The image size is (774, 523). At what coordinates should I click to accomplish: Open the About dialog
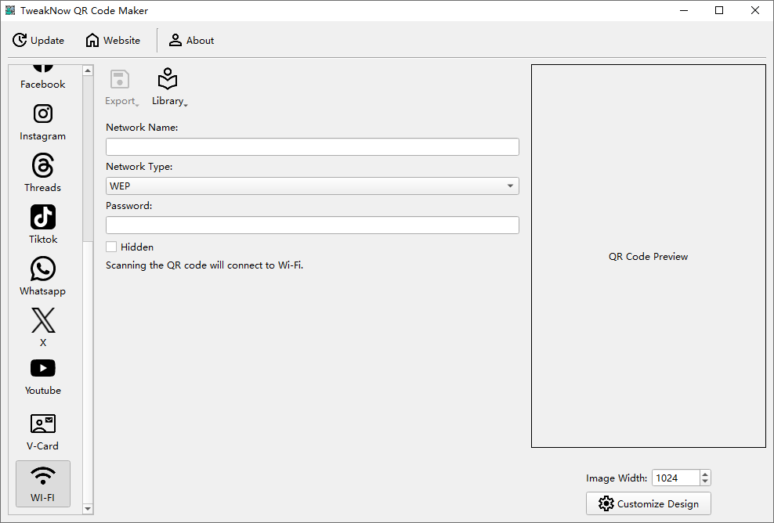click(192, 41)
